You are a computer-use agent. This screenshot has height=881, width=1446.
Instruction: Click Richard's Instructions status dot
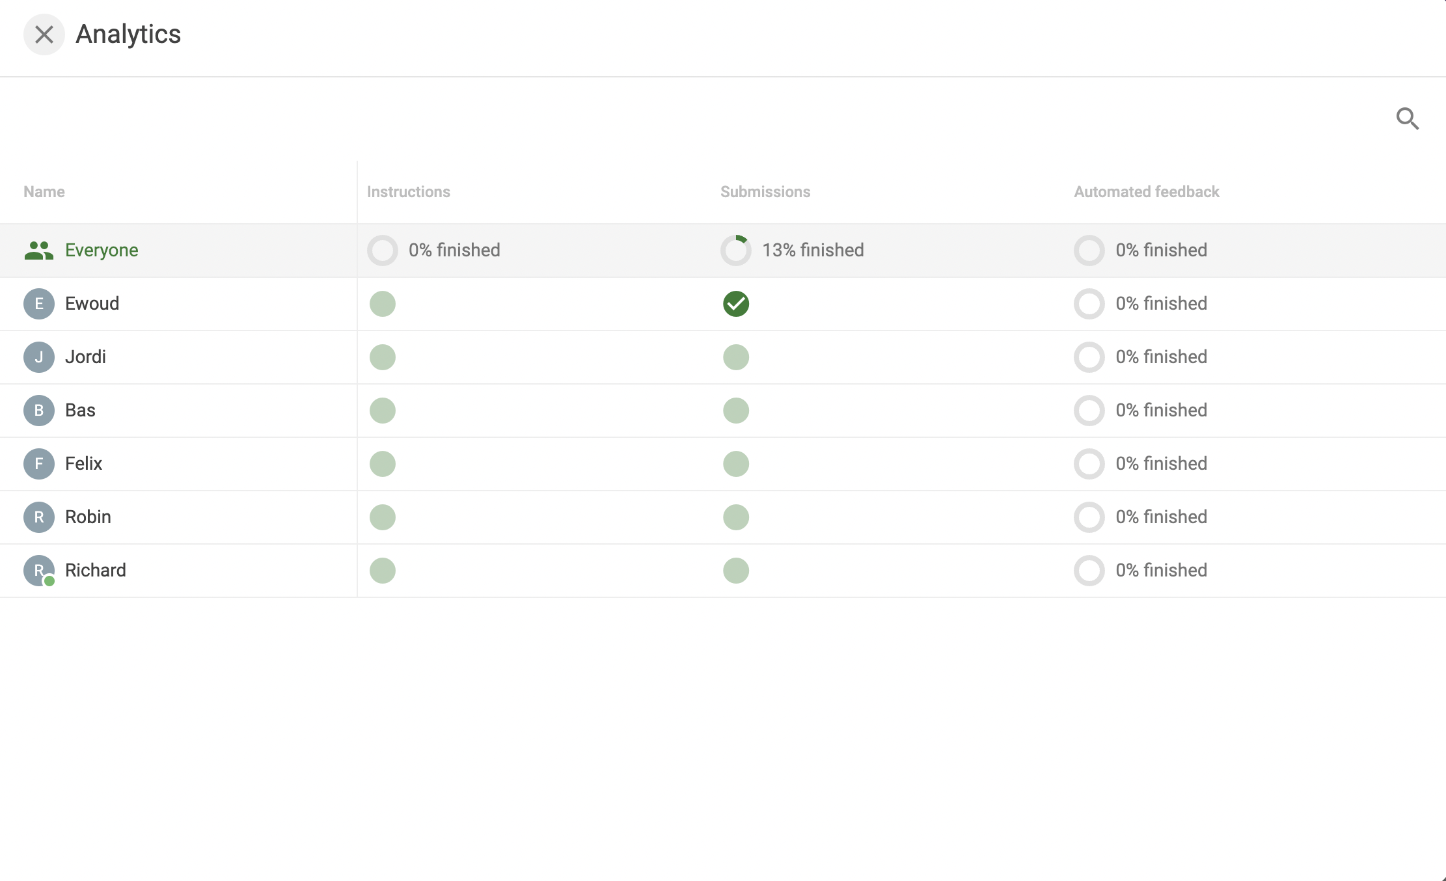tap(383, 571)
